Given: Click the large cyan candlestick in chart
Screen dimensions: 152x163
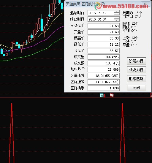Looking at the screenshot, I should pyautogui.click(x=42, y=25).
